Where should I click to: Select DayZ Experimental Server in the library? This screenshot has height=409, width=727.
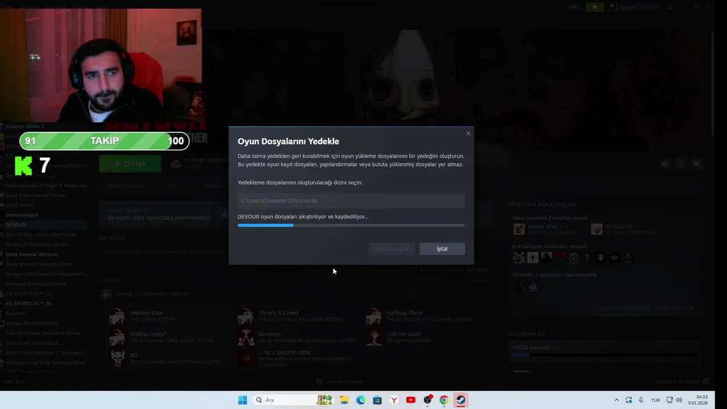(36, 195)
